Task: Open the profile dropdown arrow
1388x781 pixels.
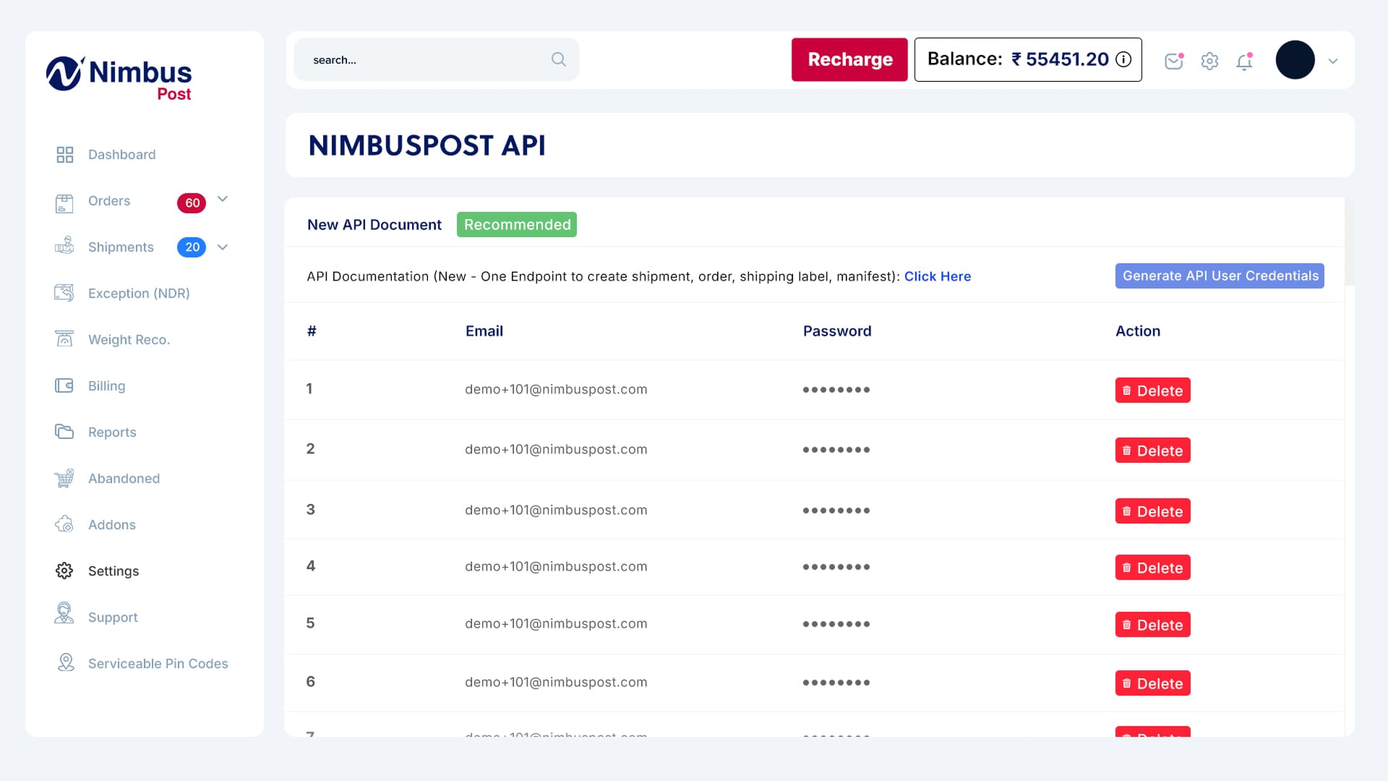Action: [1333, 61]
